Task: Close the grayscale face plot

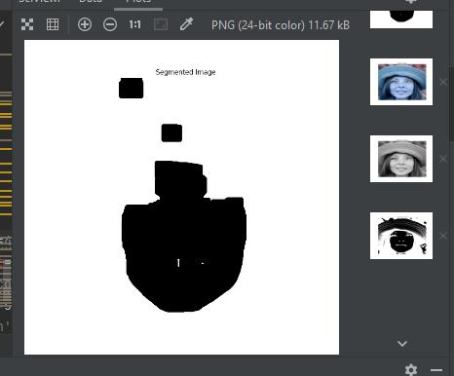Action: pyautogui.click(x=443, y=159)
